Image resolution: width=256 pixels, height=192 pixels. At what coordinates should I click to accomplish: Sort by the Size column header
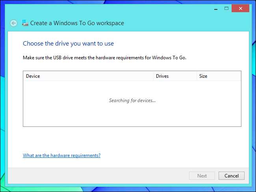tap(219, 76)
